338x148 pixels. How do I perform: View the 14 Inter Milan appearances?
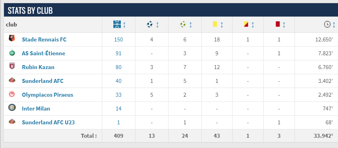[118, 109]
